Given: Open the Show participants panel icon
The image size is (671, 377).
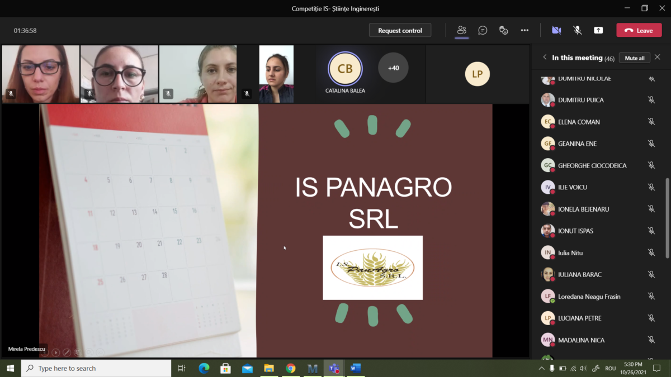Looking at the screenshot, I should pyautogui.click(x=461, y=30).
